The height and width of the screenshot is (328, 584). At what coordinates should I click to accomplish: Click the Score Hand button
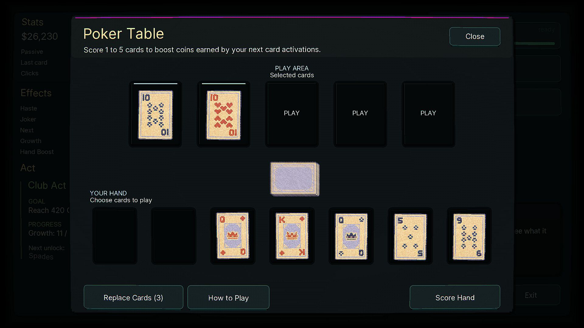tap(455, 297)
